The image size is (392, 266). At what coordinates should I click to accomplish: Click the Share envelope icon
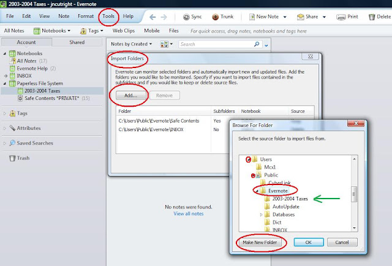click(x=300, y=17)
